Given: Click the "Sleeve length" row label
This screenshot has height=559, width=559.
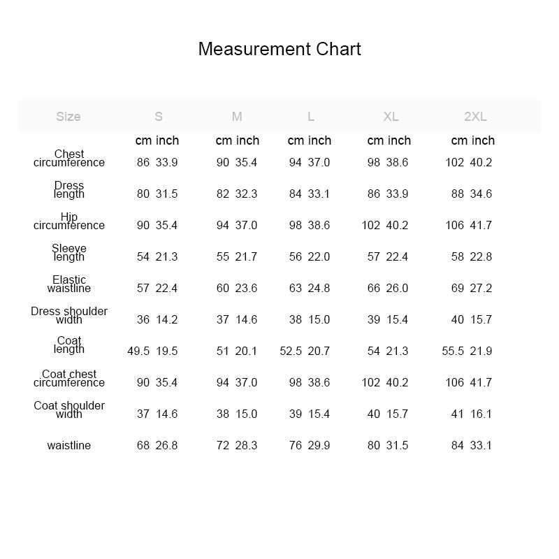Looking at the screenshot, I should (x=69, y=253).
